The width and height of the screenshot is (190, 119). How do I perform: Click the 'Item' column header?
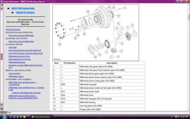pyautogui.click(x=56, y=63)
